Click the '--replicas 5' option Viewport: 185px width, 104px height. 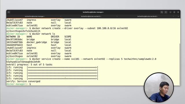tap(114, 59)
